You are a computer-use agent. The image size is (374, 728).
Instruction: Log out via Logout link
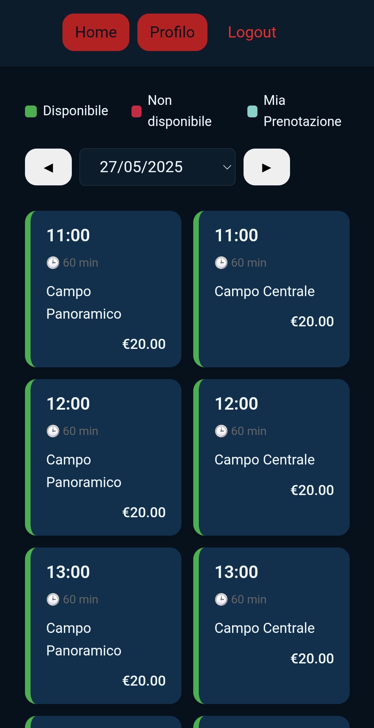click(252, 32)
